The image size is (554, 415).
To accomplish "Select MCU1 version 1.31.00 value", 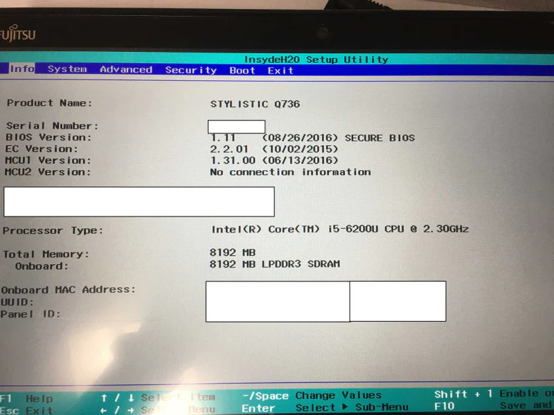I will (x=274, y=160).
